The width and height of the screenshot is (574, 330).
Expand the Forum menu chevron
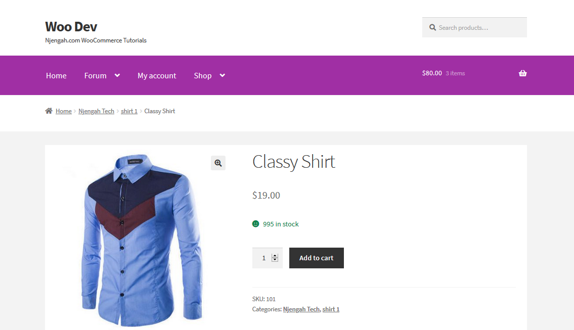117,75
